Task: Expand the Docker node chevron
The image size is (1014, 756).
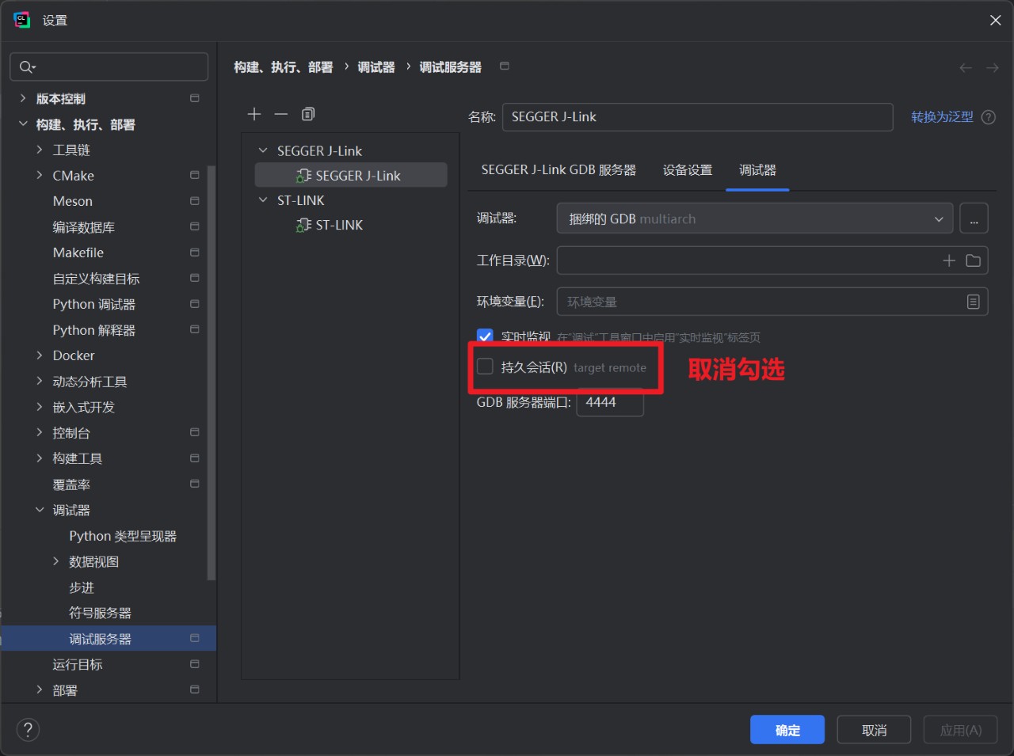Action: [x=40, y=355]
